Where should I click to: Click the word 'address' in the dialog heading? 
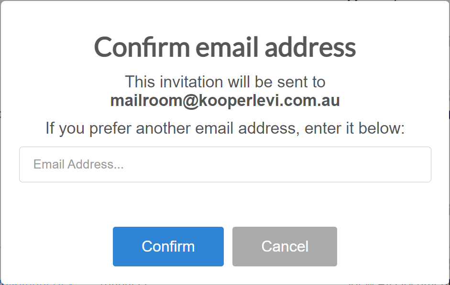310,47
